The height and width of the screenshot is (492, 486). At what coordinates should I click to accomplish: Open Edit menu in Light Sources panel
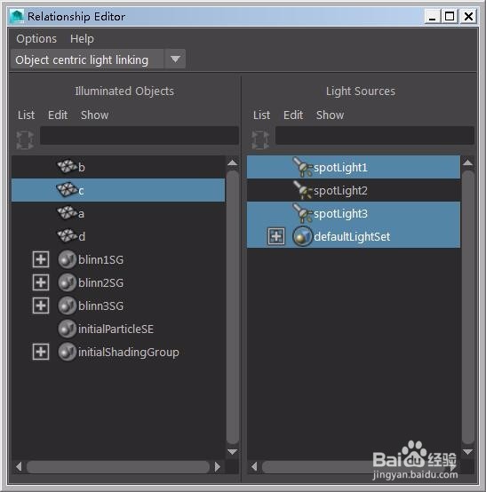(293, 115)
